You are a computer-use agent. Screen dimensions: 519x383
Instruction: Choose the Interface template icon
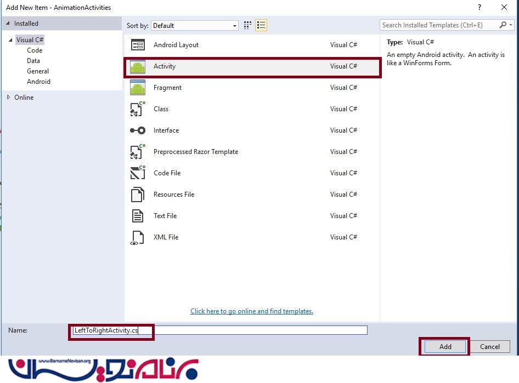point(138,130)
